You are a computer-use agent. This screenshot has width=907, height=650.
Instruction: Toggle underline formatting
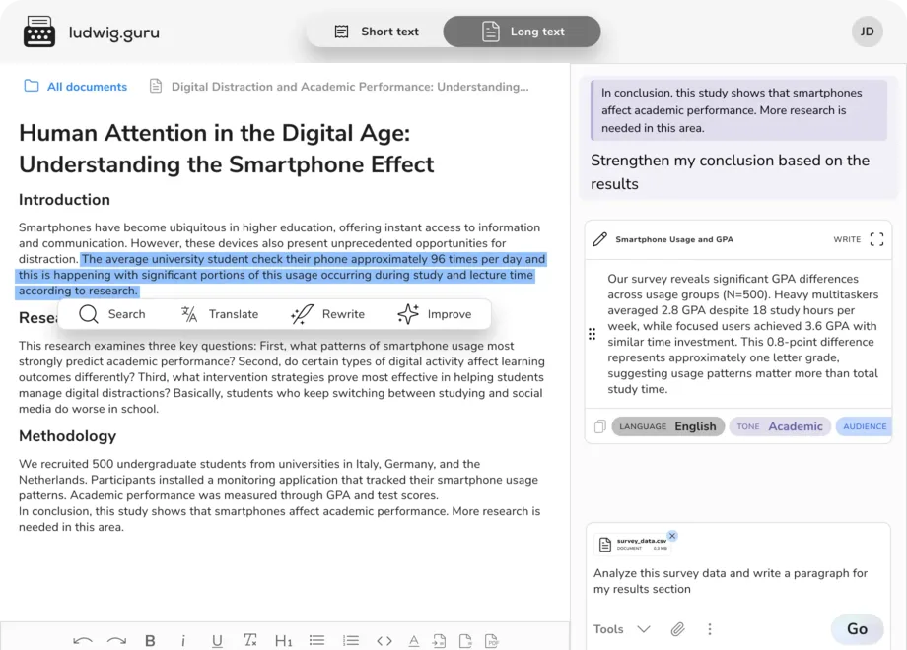[217, 640]
